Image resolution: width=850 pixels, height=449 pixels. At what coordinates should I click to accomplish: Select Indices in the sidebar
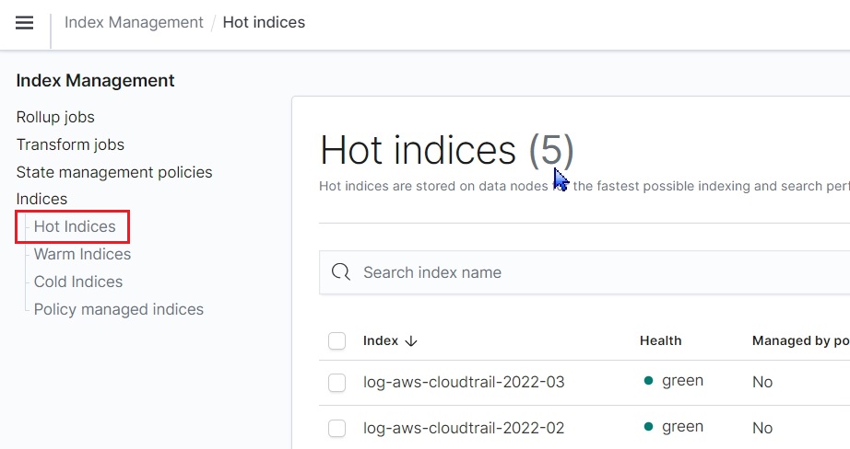tap(41, 199)
